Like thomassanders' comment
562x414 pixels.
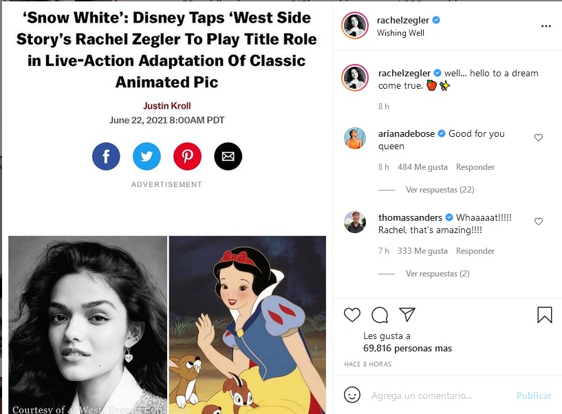[539, 221]
